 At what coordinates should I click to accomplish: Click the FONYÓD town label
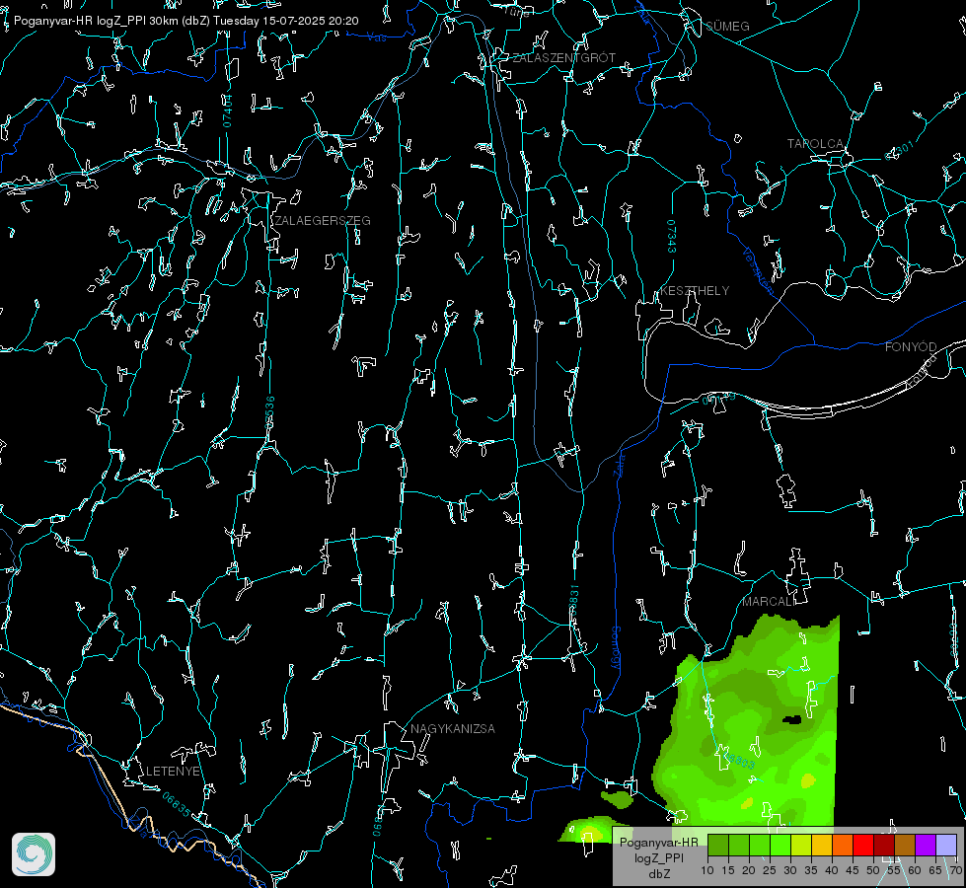click(x=911, y=347)
